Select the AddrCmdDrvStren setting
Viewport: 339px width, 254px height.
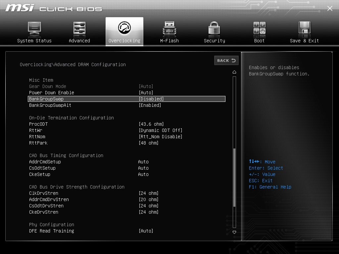(49, 199)
